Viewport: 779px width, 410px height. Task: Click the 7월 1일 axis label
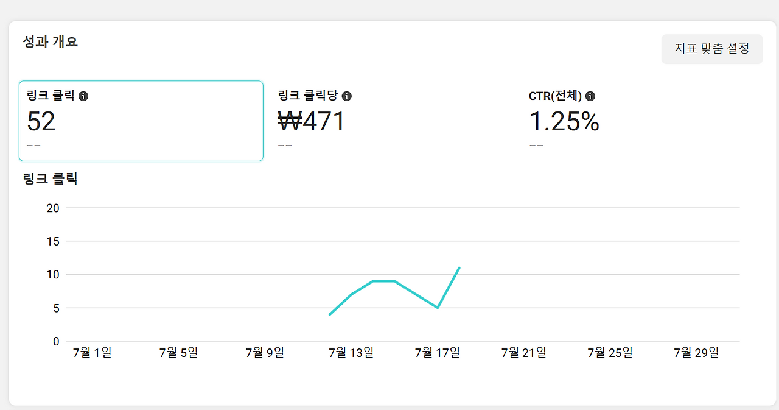coord(91,352)
